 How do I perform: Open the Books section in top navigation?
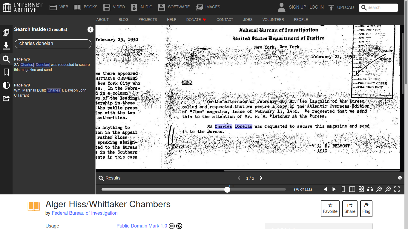tap(85, 7)
